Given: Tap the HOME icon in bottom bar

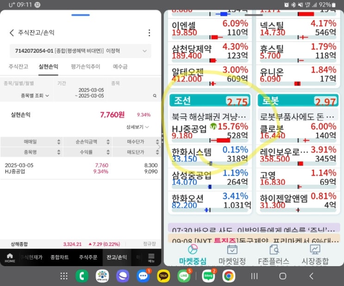Looking at the screenshot, I should tap(10, 257).
